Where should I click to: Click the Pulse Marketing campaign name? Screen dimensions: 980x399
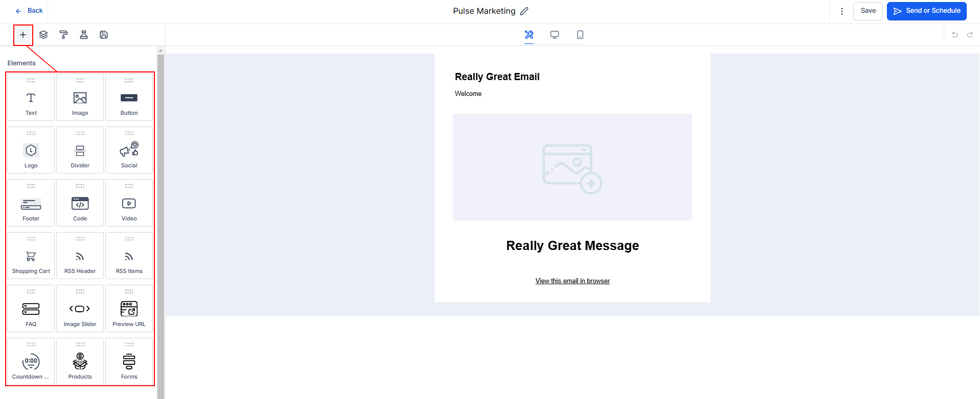pyautogui.click(x=484, y=11)
